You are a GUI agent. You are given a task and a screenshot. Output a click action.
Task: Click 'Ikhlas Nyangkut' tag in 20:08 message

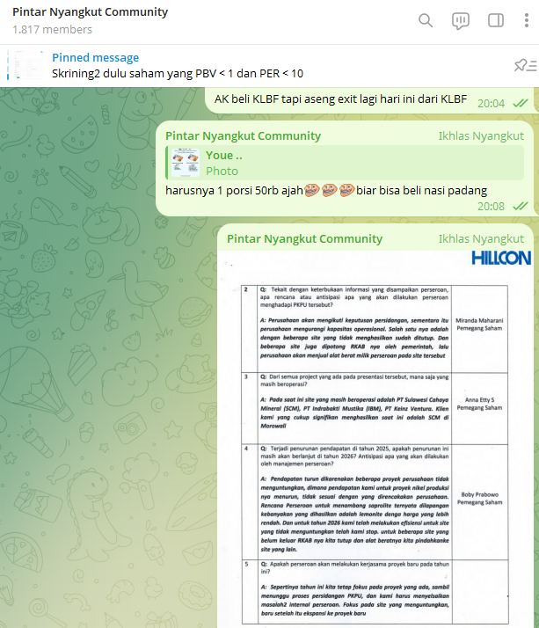pyautogui.click(x=481, y=135)
